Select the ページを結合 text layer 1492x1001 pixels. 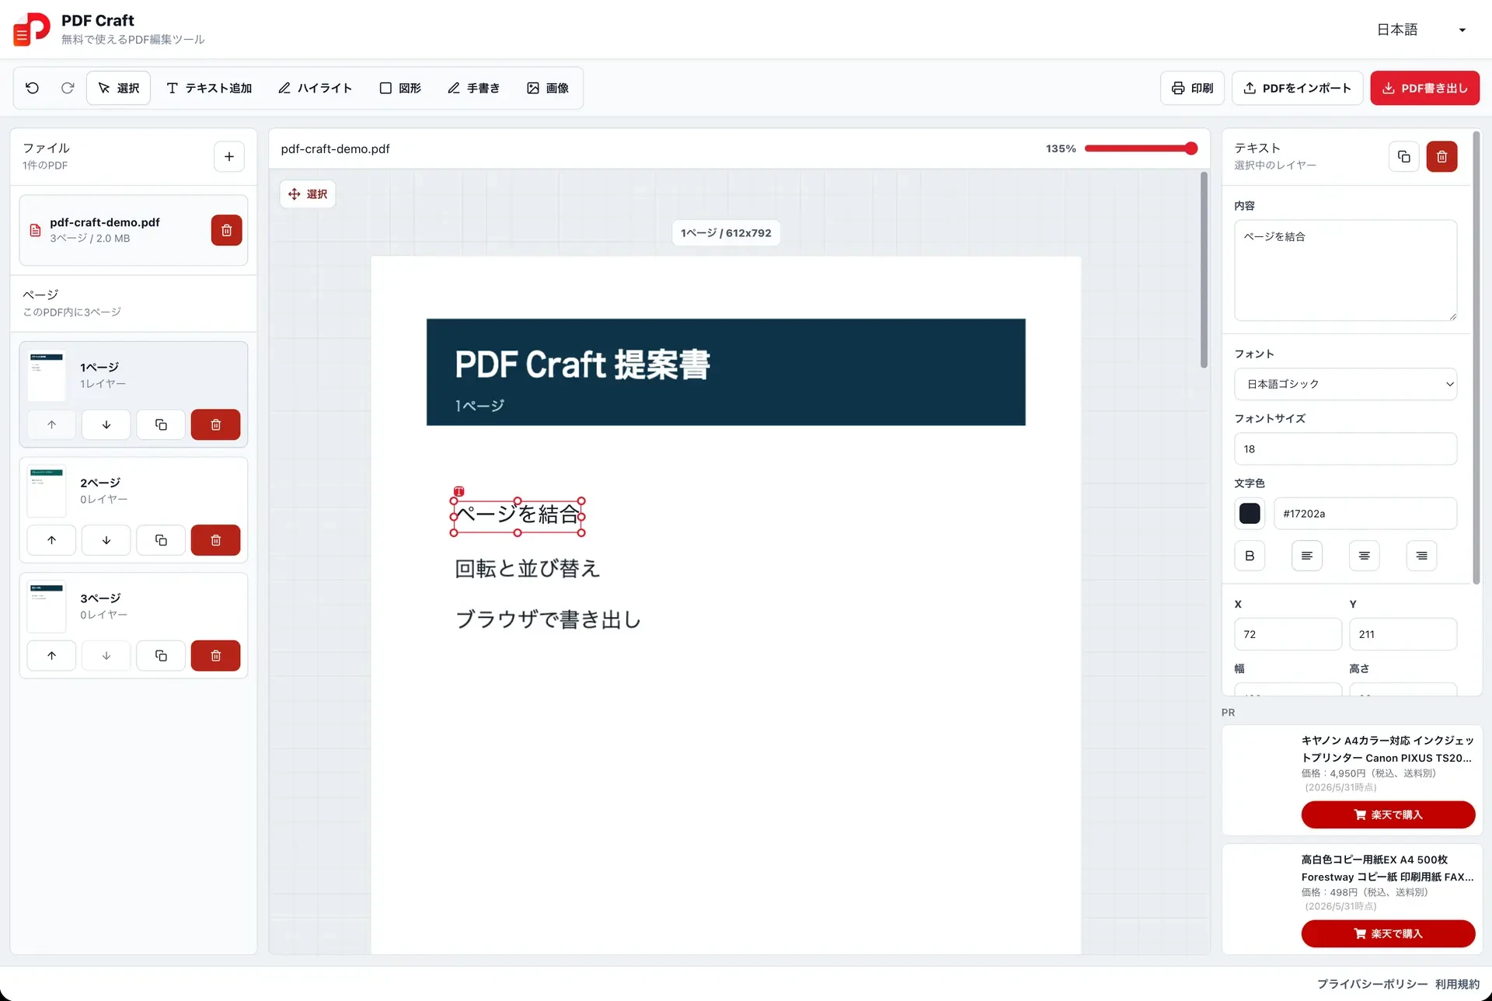518,515
